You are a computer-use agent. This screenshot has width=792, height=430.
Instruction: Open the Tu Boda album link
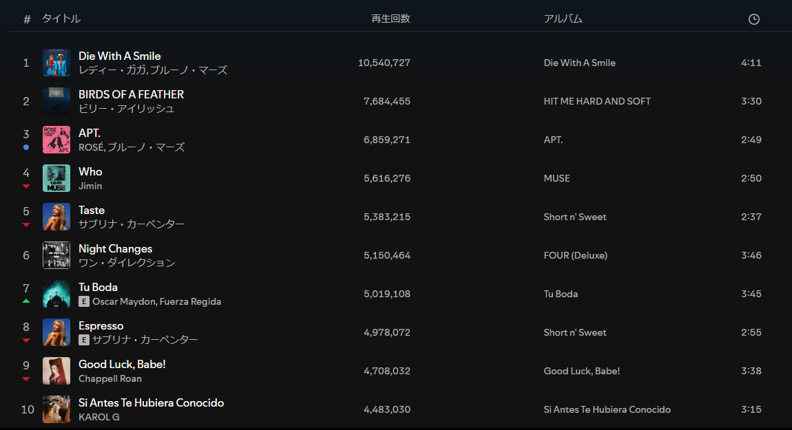(x=561, y=294)
